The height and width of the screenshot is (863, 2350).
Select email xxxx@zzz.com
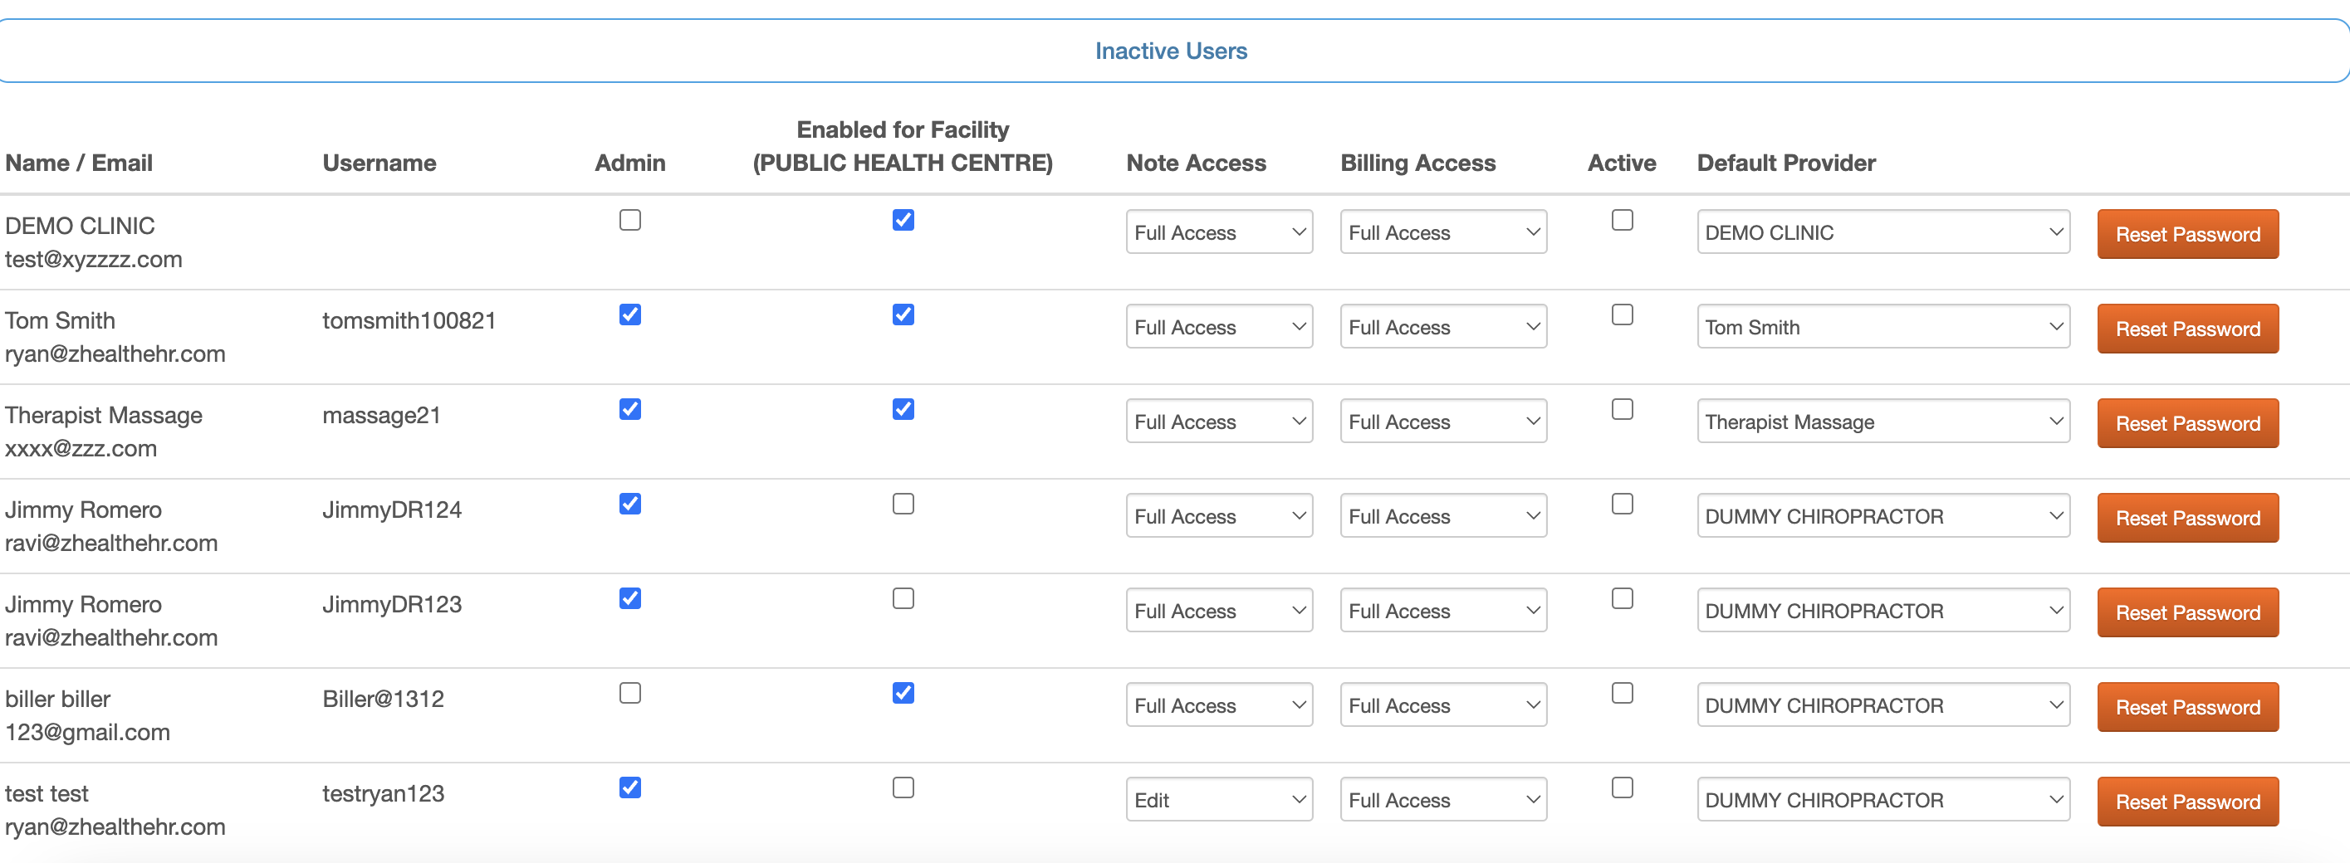[x=81, y=449]
